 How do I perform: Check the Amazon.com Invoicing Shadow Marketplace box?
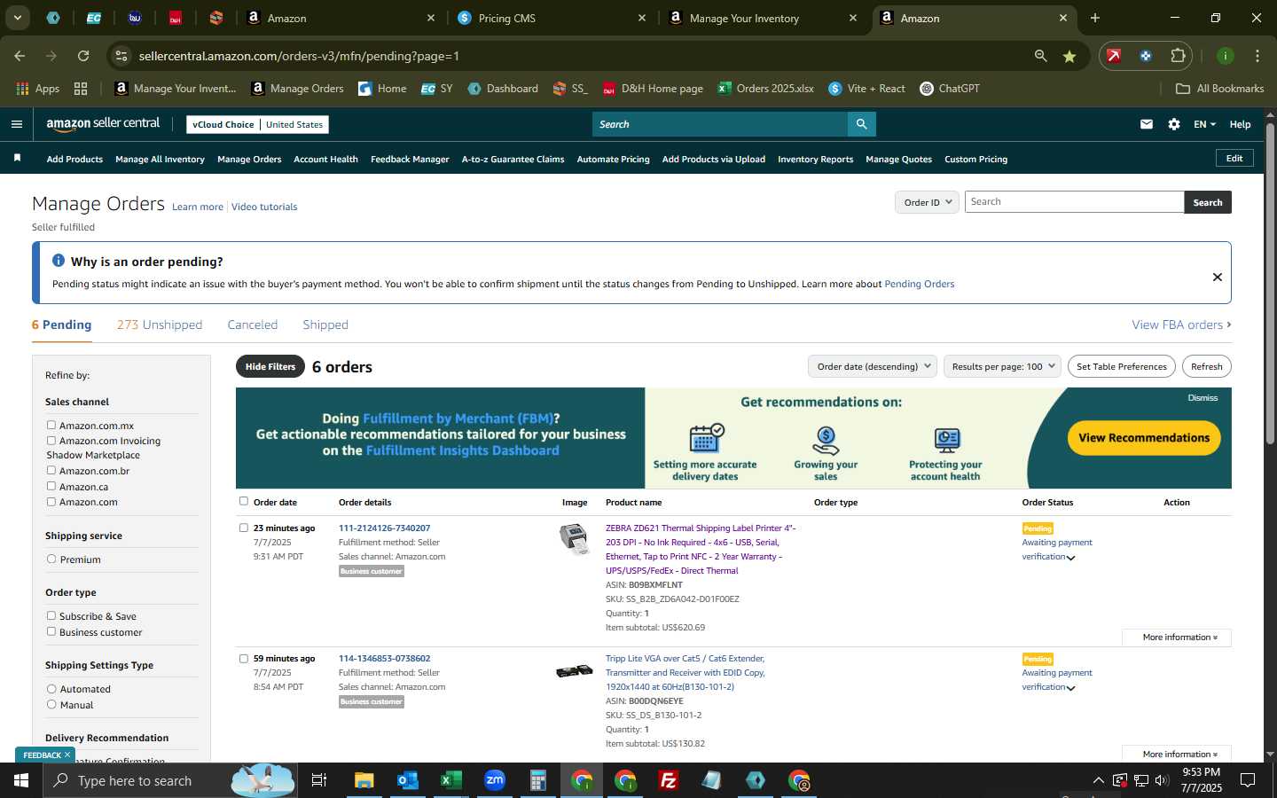[51, 440]
